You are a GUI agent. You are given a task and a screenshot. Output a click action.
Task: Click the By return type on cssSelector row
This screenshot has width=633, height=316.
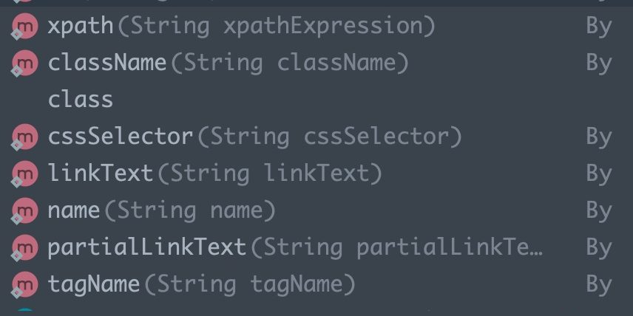click(599, 138)
